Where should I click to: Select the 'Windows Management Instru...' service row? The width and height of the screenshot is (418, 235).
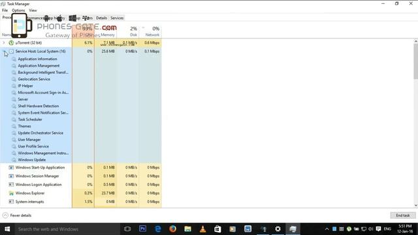click(x=43, y=153)
